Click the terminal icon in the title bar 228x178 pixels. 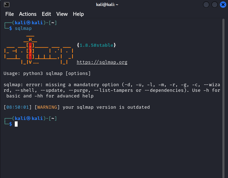pos(7,5)
